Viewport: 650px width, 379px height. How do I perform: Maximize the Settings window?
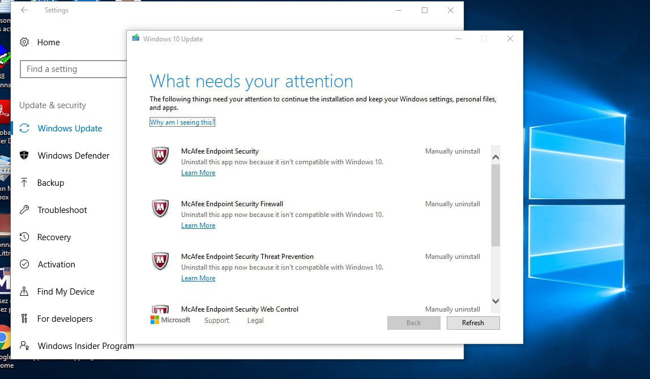point(425,10)
